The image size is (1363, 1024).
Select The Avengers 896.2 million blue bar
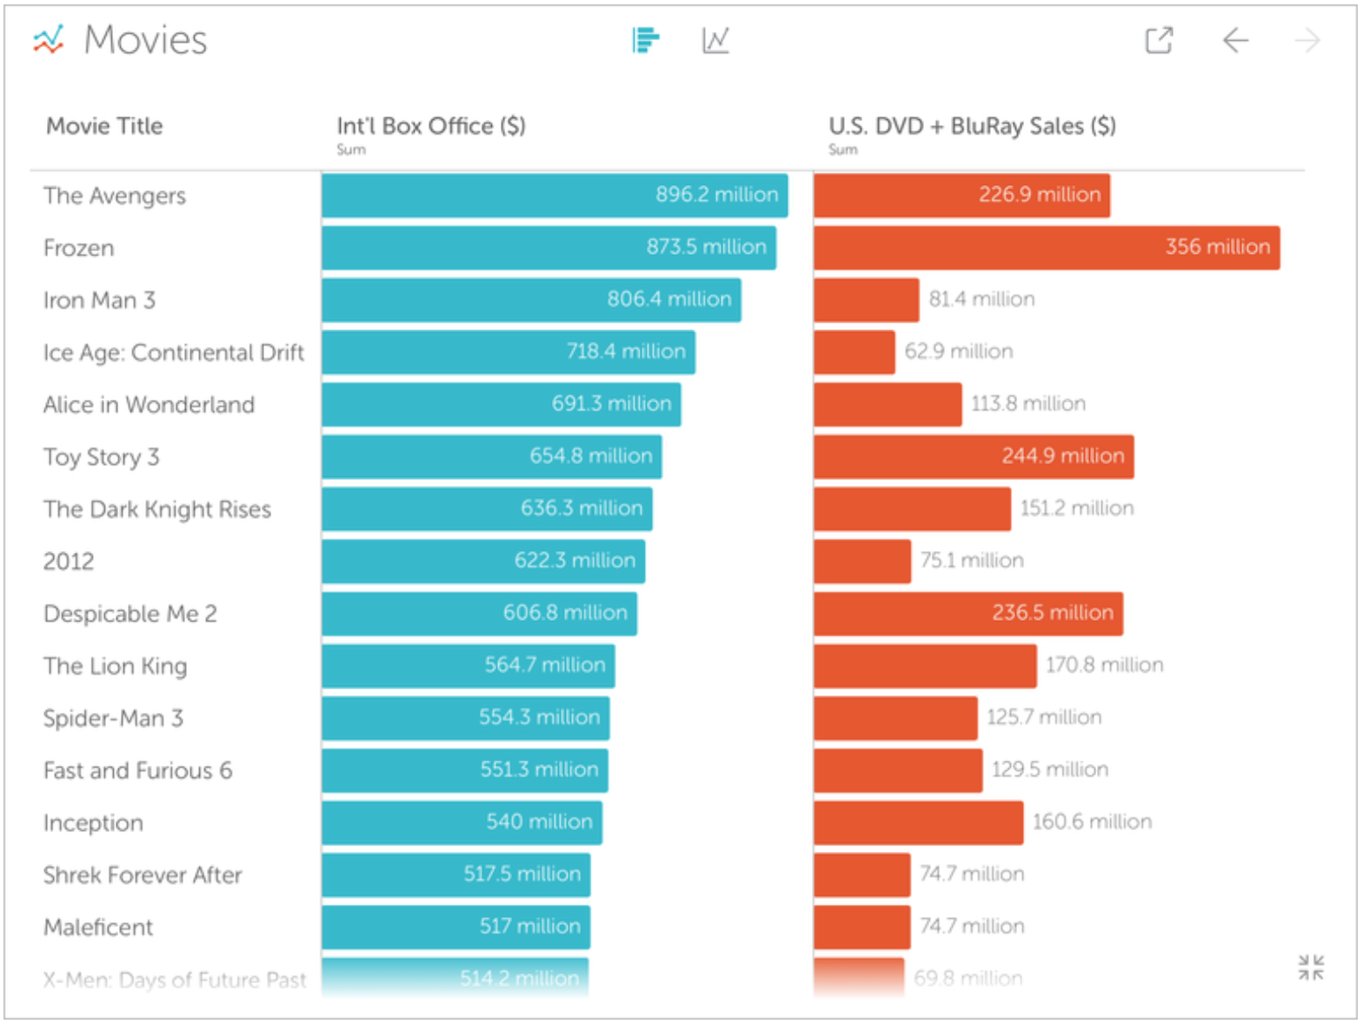[x=555, y=196]
